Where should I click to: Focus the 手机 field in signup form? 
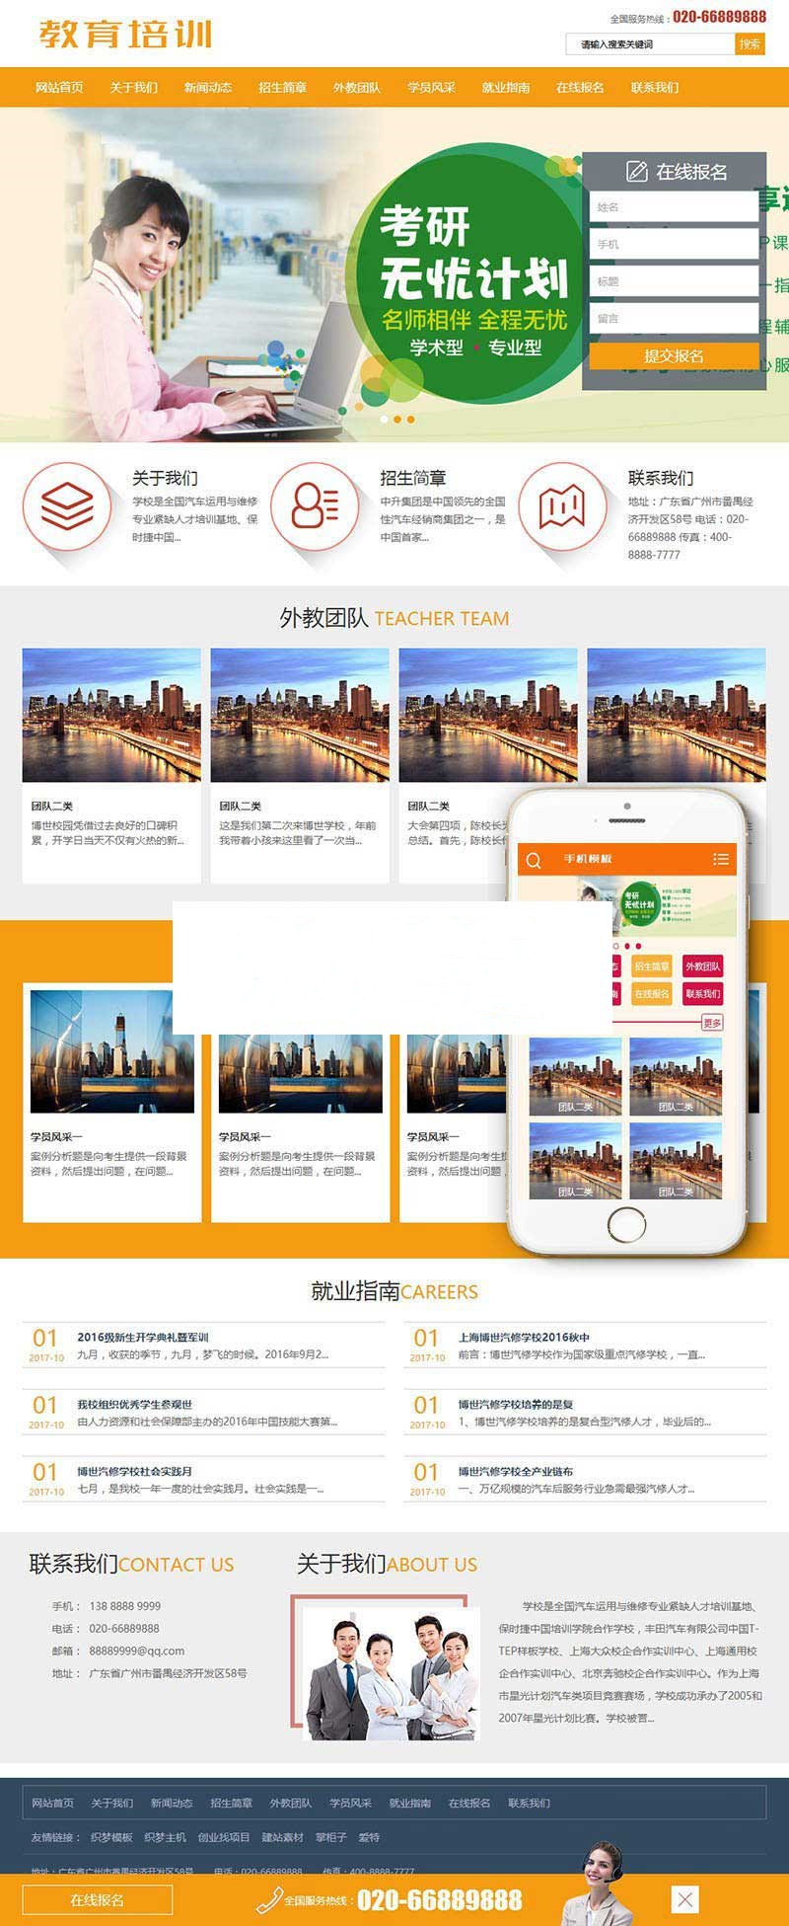(x=674, y=244)
